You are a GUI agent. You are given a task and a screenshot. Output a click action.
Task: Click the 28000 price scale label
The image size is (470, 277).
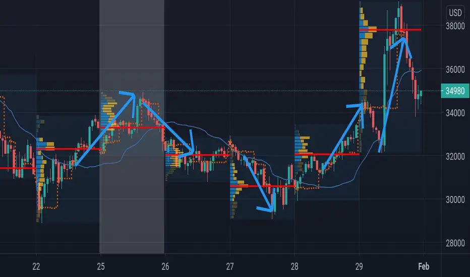click(x=455, y=243)
